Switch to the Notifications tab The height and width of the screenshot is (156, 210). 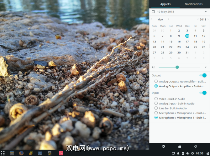point(193,4)
